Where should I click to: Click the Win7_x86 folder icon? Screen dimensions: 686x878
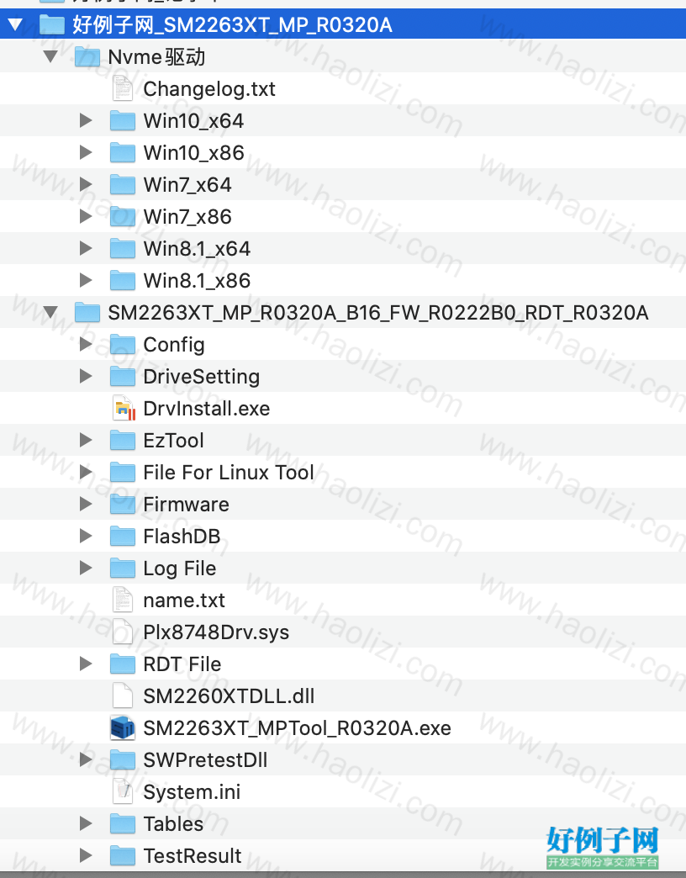(123, 216)
